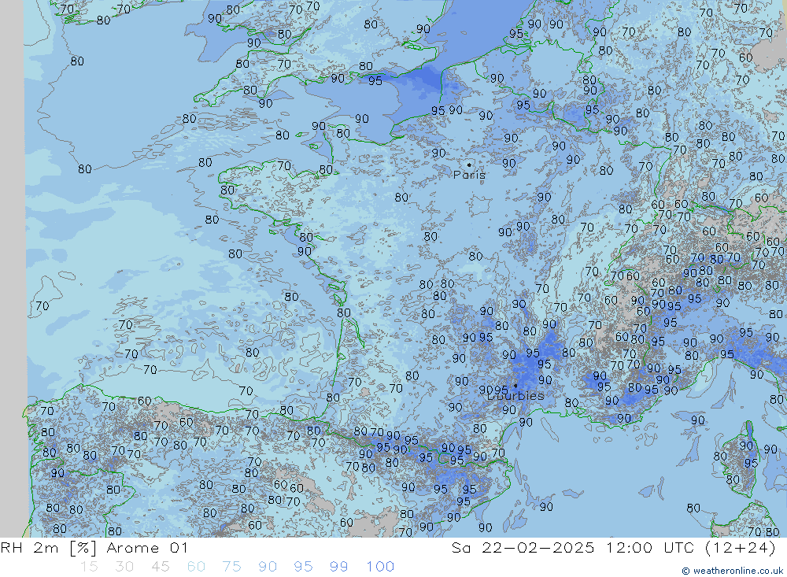The height and width of the screenshot is (577, 787).
Task: Click legend value 15
Action: point(90,567)
